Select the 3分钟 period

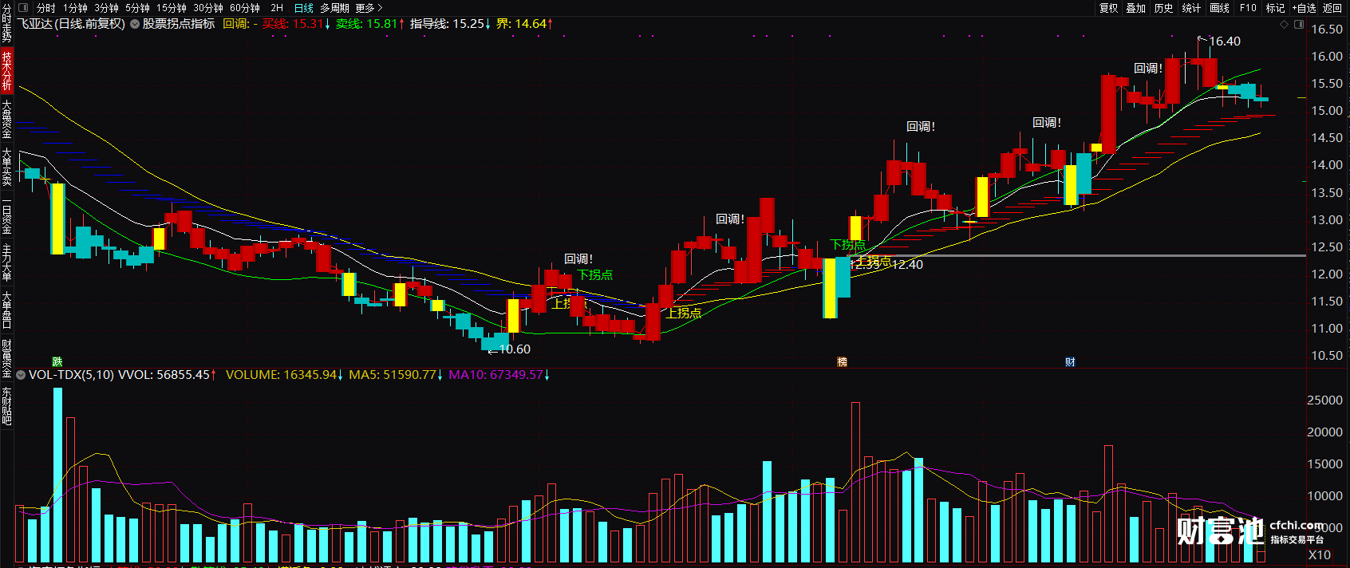pos(106,8)
